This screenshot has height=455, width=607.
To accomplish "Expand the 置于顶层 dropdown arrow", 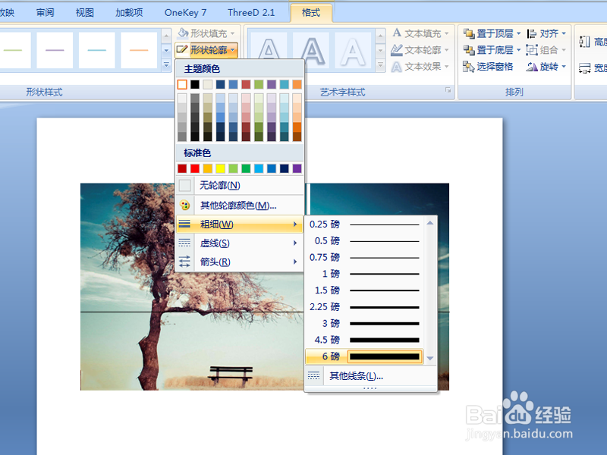I will (x=518, y=33).
